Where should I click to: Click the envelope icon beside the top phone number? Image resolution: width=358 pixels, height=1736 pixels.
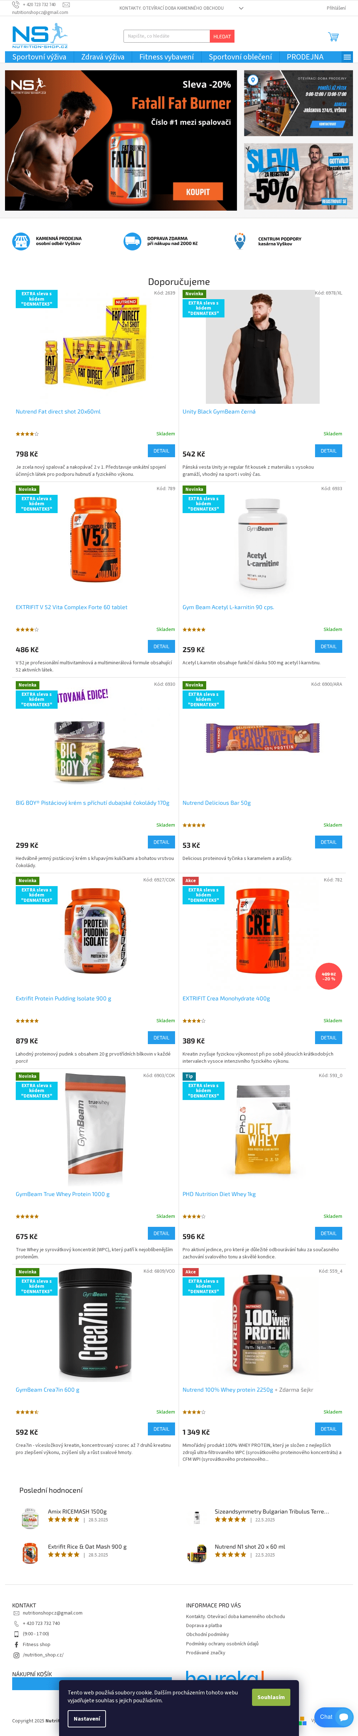(66, 5)
